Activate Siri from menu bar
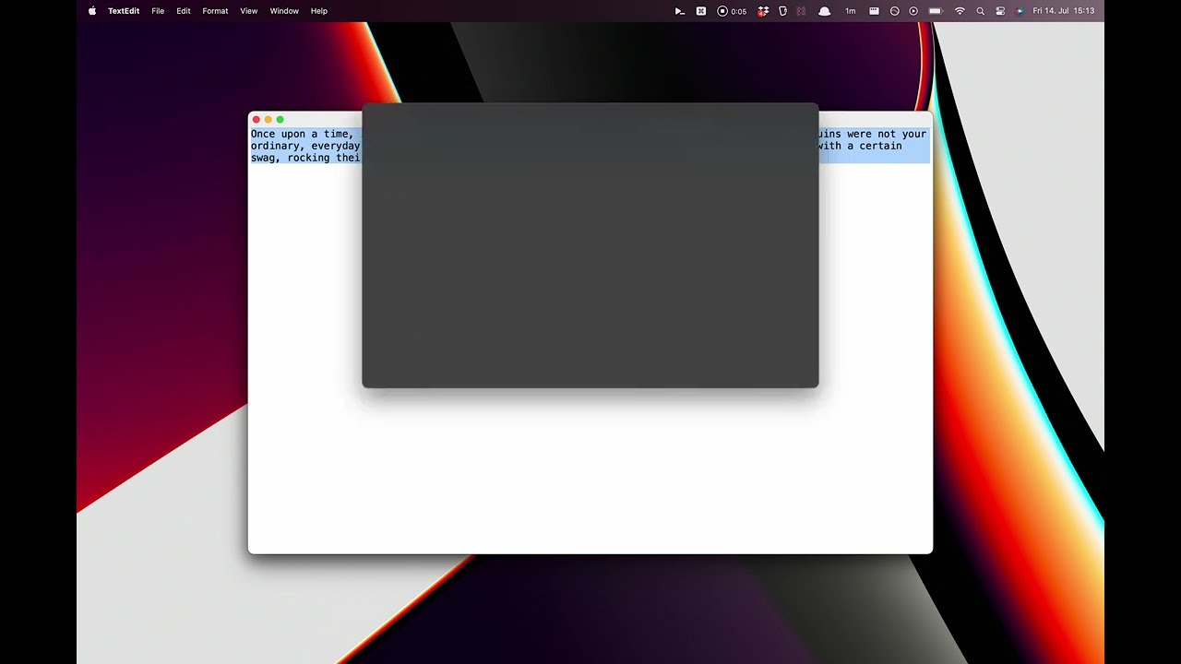This screenshot has height=664, width=1181. pos(1020,11)
